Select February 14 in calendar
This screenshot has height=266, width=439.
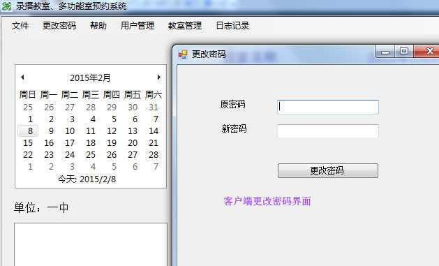154,131
